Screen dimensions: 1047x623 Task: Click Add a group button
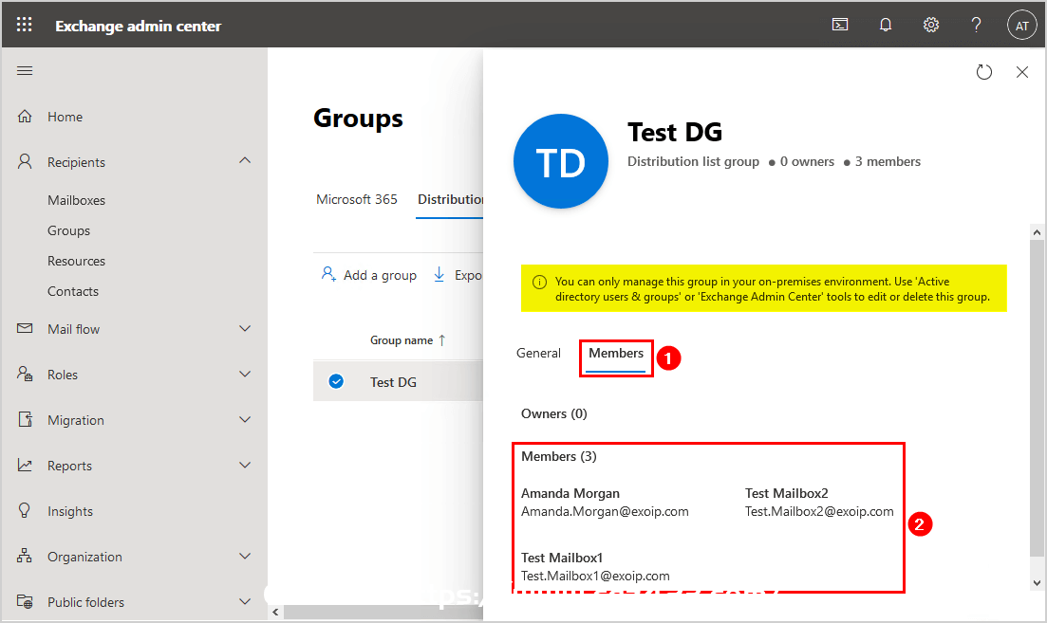click(x=369, y=275)
